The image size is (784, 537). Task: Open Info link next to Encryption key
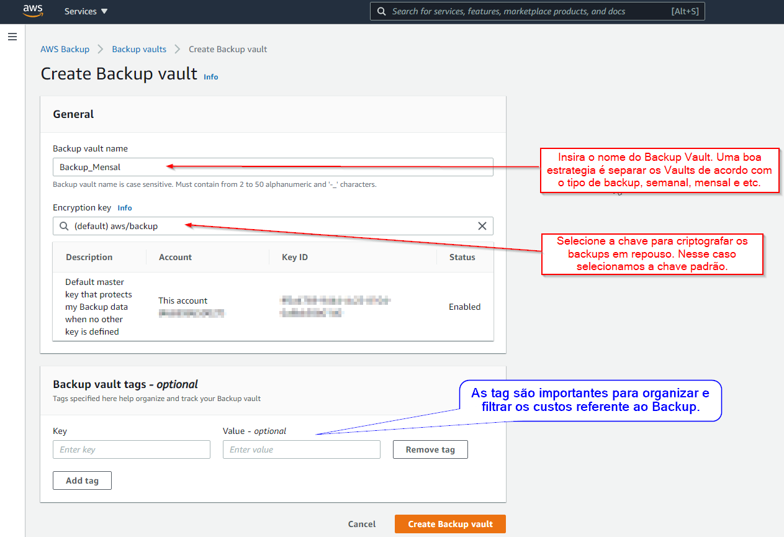click(x=125, y=208)
